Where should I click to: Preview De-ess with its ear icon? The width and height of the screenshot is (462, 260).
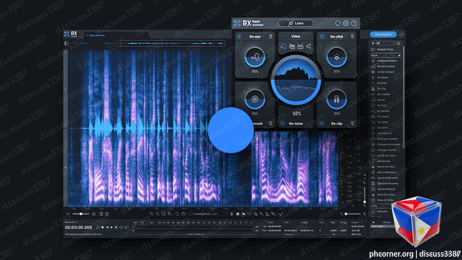(271, 36)
